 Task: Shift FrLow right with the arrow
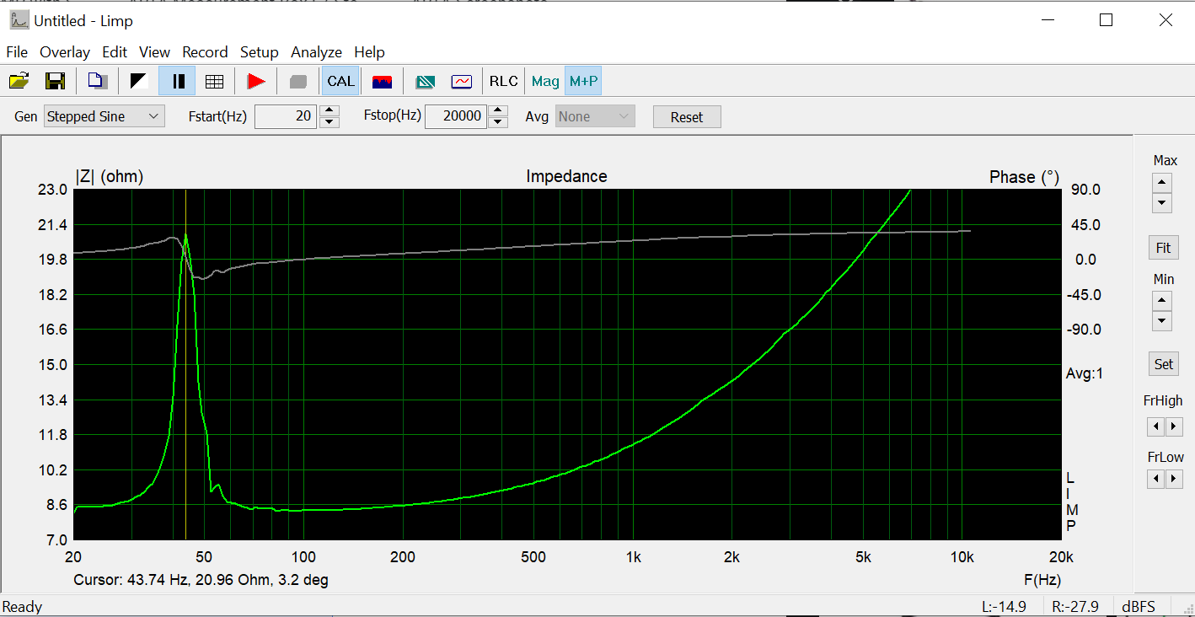pos(1173,479)
